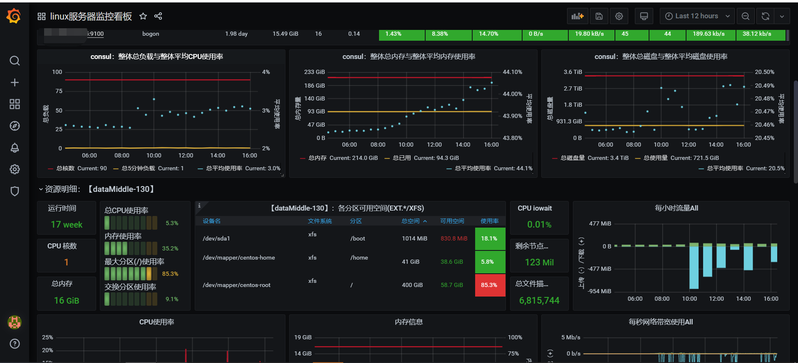This screenshot has width=798, height=363.
Task: Open the linux服务器监控看板 dashboard title
Action: click(91, 16)
